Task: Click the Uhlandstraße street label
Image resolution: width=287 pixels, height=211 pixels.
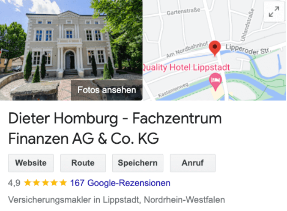Action: [x=248, y=25]
